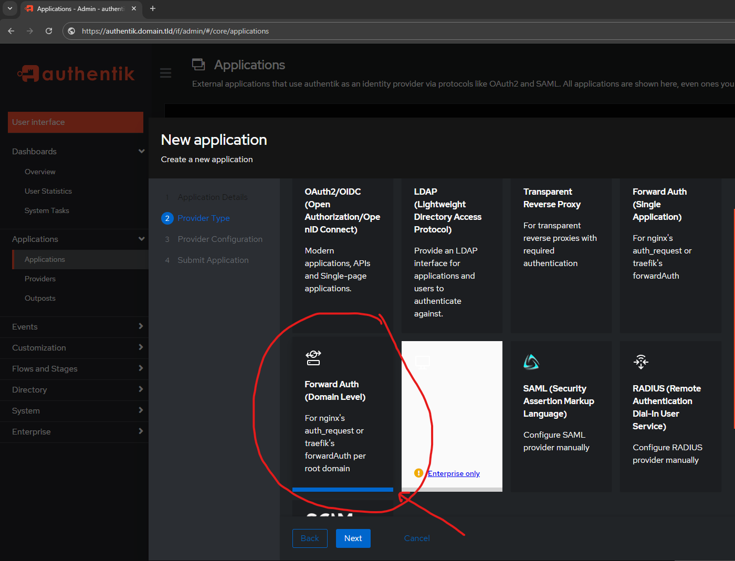Close the Applications - Admin browser tab
Screen dimensions: 735x561
pos(134,8)
